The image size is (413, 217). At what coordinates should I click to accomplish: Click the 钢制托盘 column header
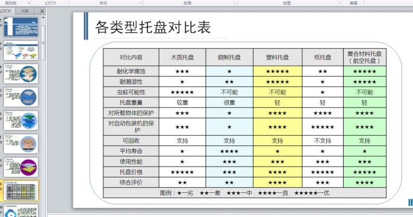click(229, 57)
